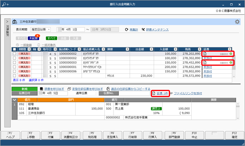The width and height of the screenshot is (245, 146).
Task: Click 未添付 link in 278,652,890 row
Action: (208, 67)
